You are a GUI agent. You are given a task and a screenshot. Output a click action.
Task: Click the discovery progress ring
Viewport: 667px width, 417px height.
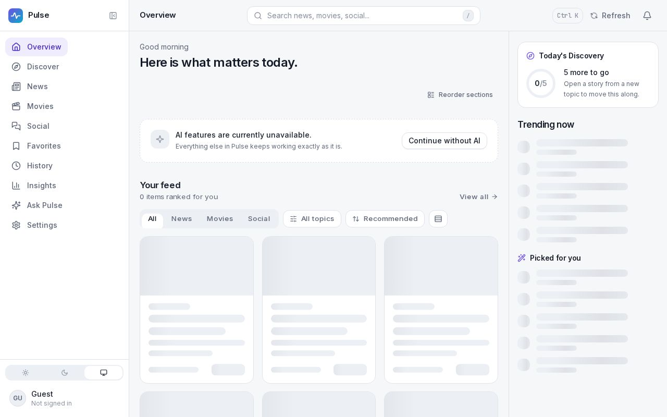pos(541,83)
